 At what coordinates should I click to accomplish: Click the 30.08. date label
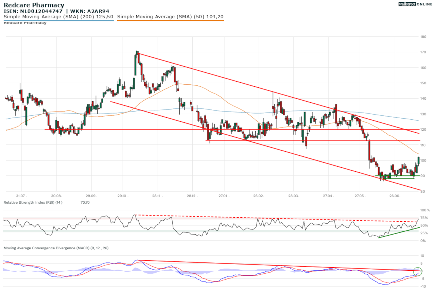tap(57, 196)
